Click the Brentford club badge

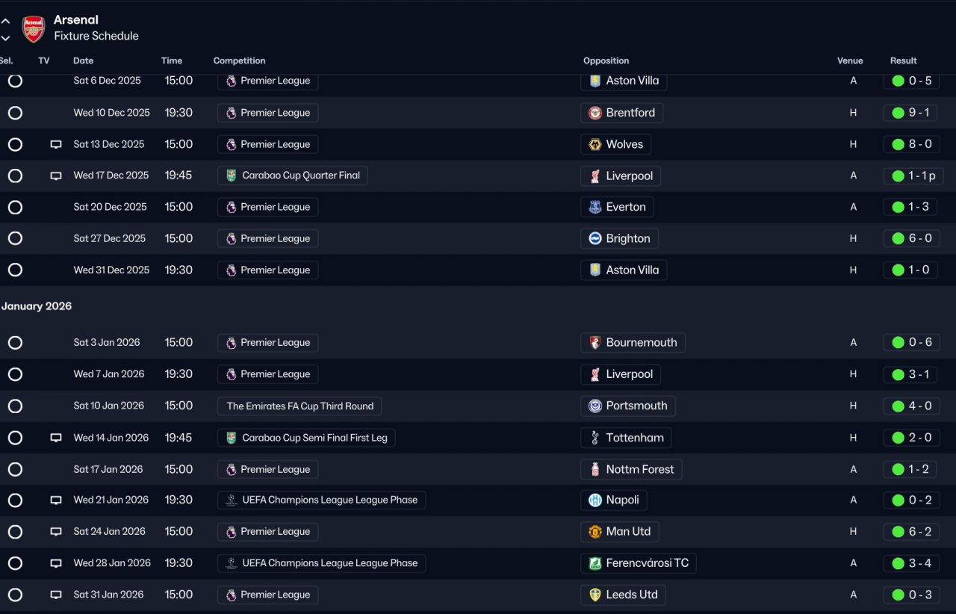pos(595,113)
